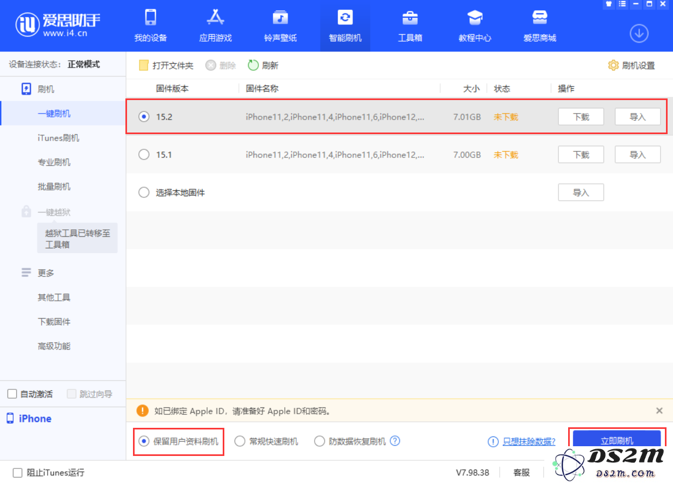Choose the 选择本地固件 radio option
The width and height of the screenshot is (673, 483).
pos(144,192)
